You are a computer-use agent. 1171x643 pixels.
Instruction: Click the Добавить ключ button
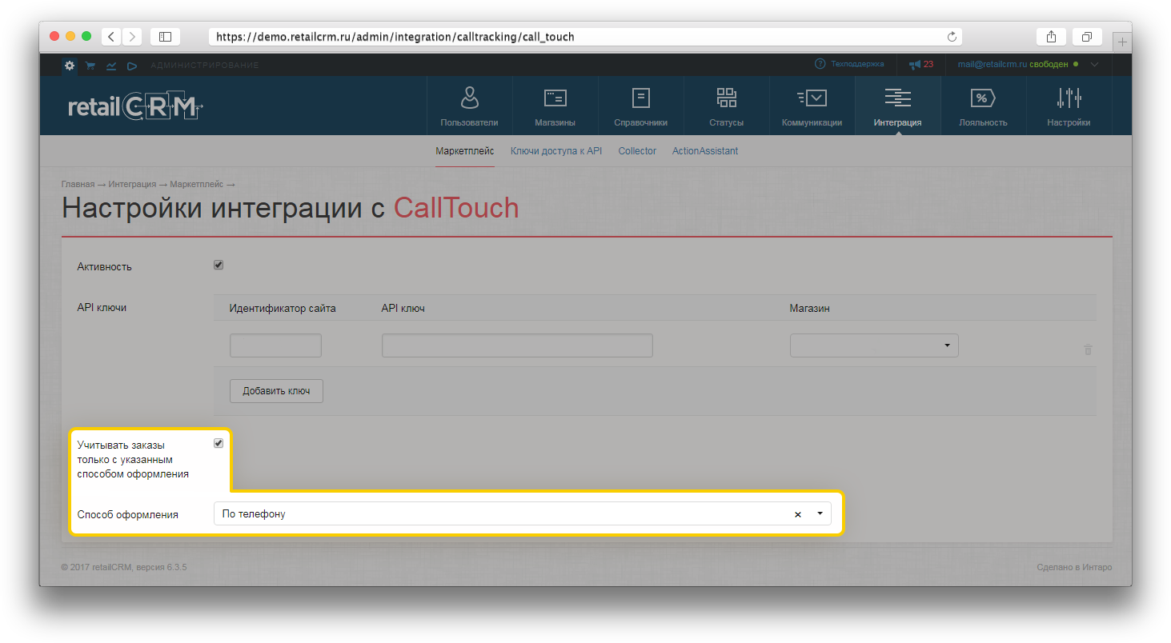click(276, 390)
